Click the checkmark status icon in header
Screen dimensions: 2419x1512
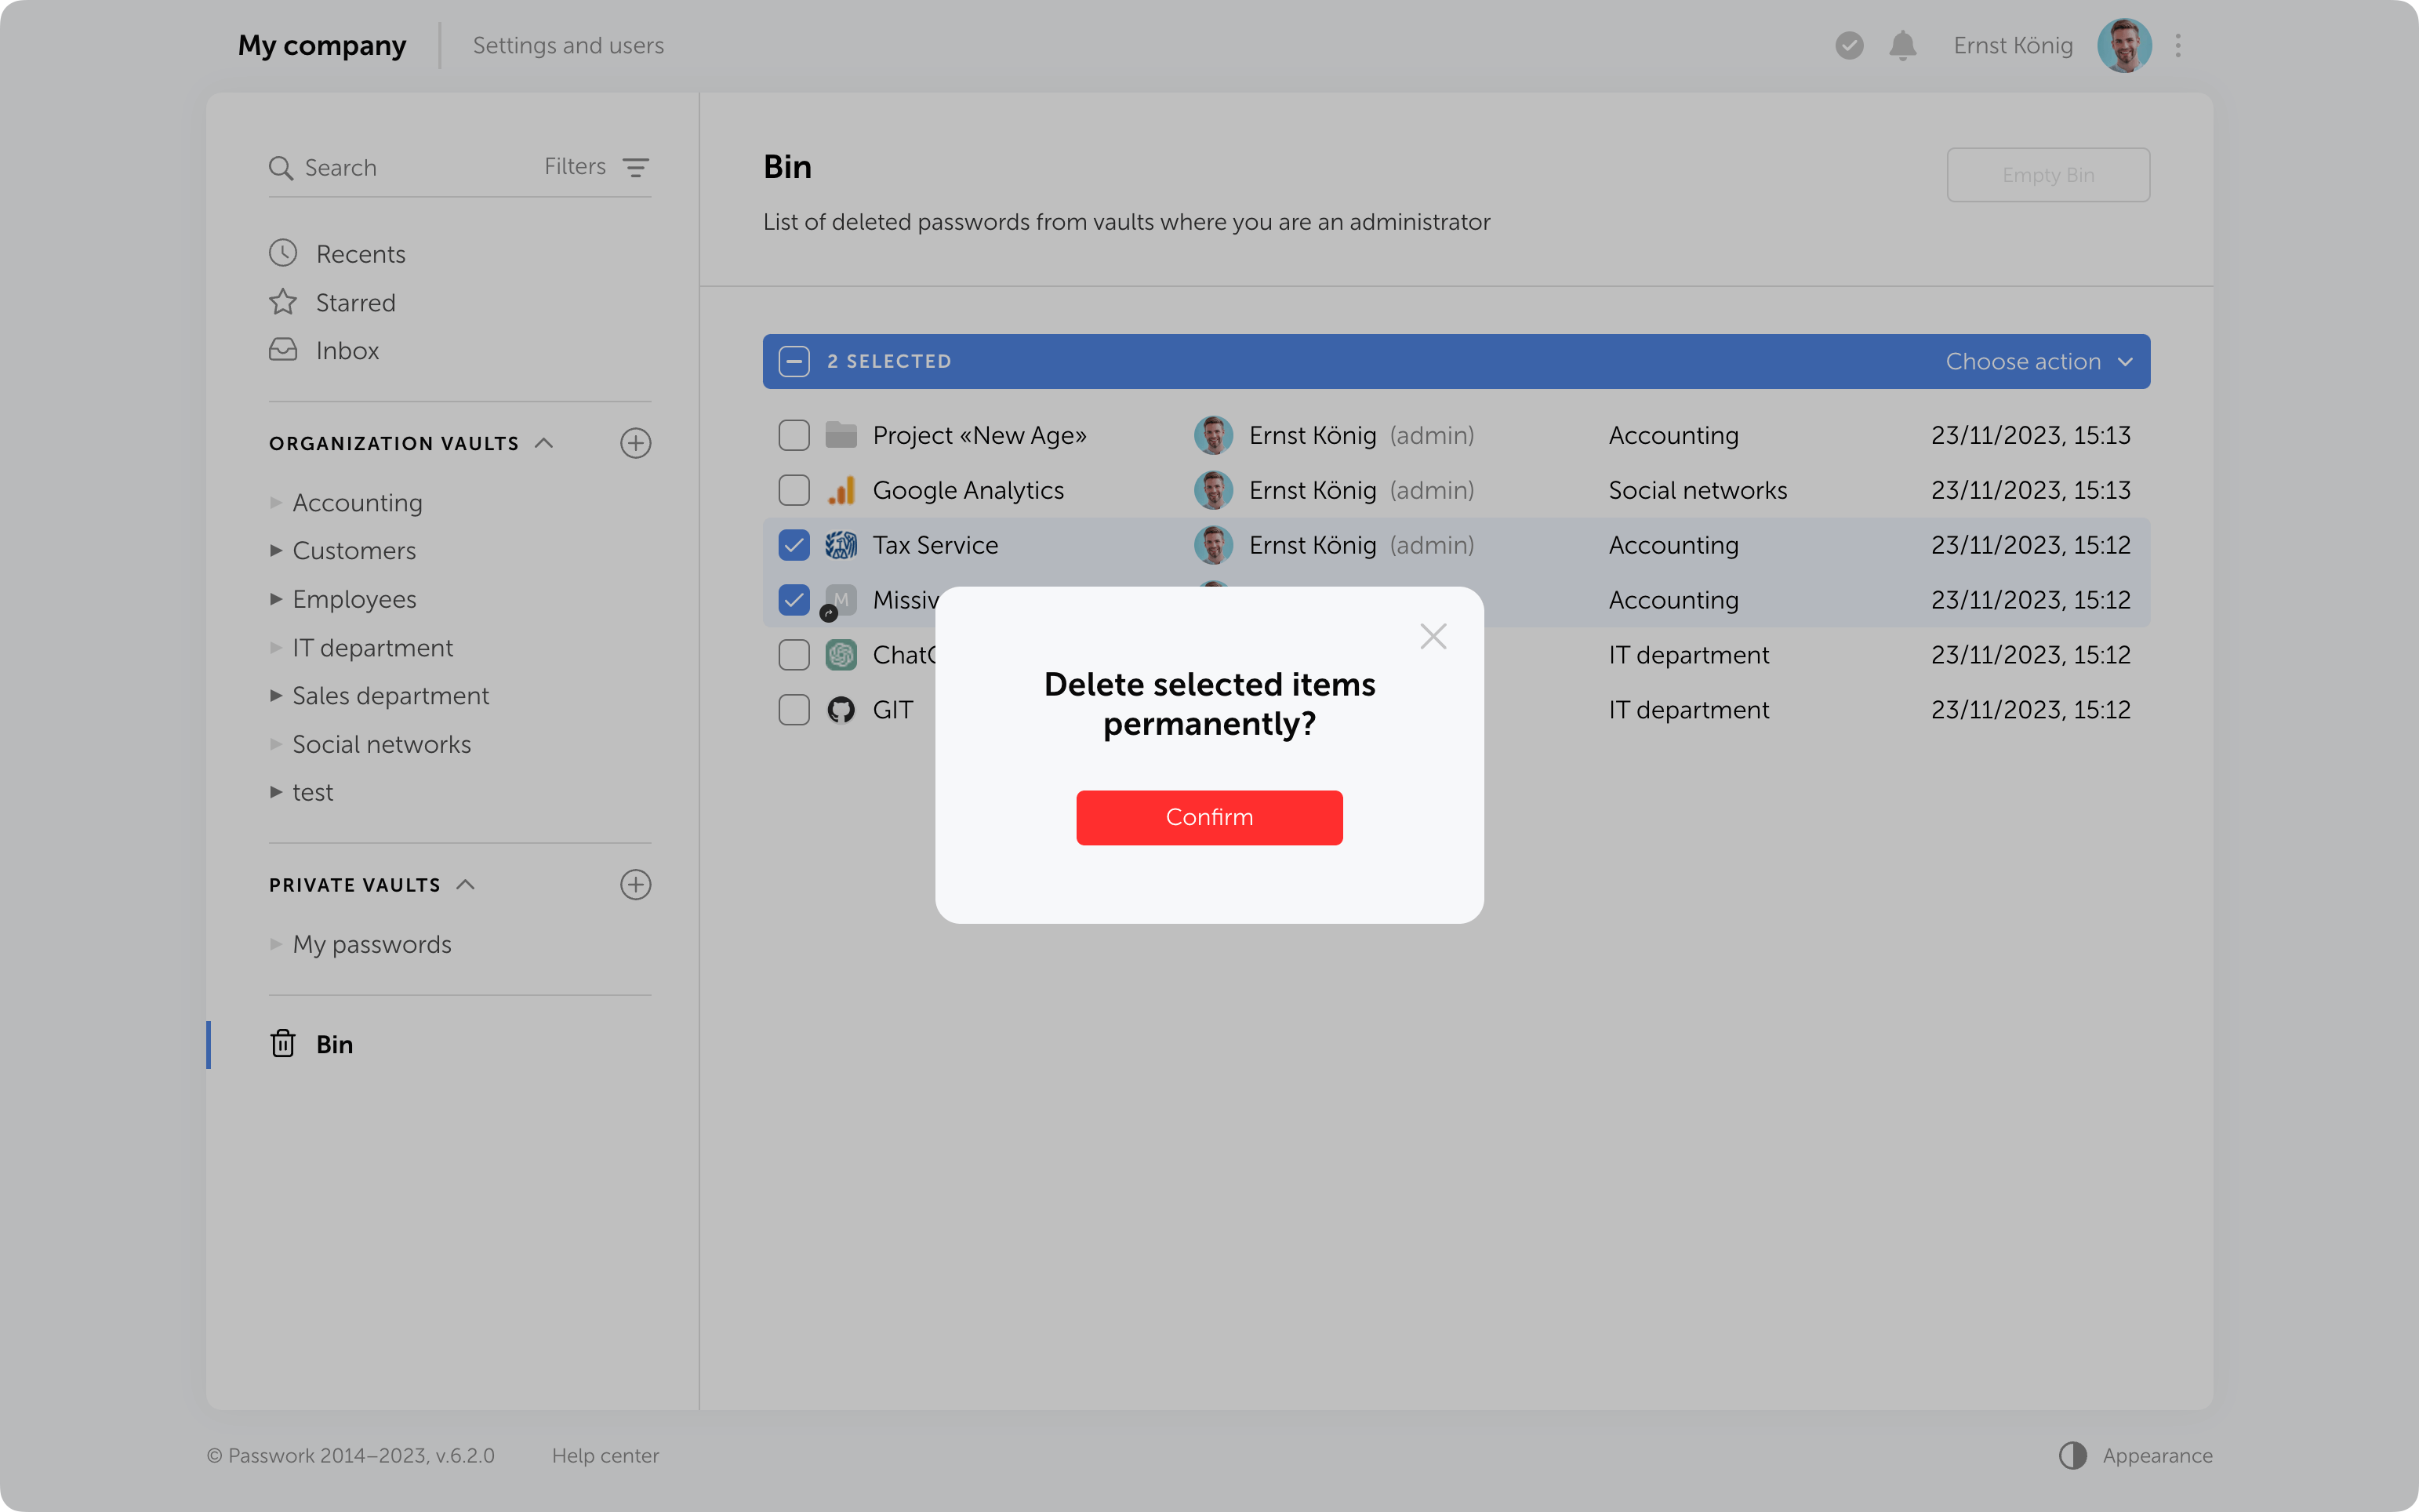1849,46
